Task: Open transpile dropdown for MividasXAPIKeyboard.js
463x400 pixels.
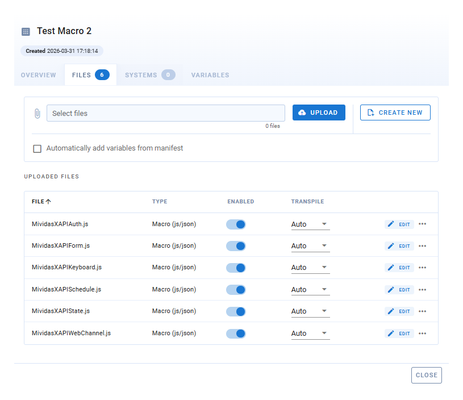Action: click(310, 268)
